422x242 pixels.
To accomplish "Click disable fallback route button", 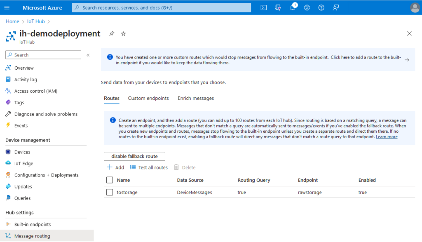I will 134,156.
